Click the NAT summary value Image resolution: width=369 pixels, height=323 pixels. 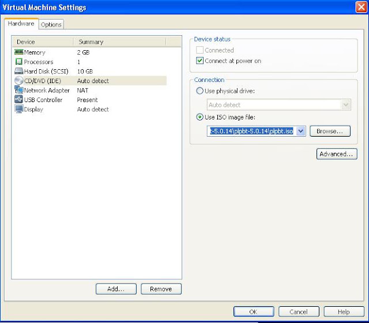click(x=82, y=91)
